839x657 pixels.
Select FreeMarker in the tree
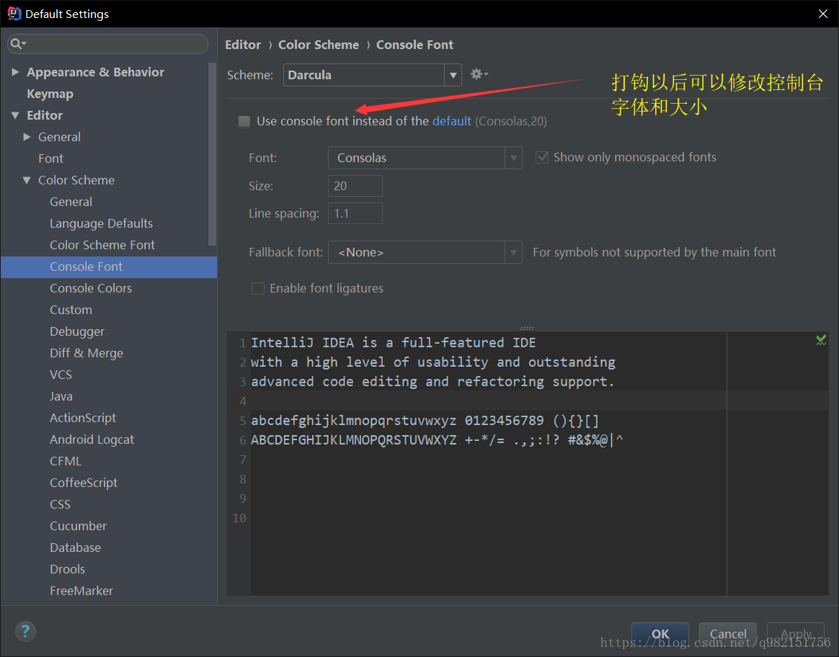(x=81, y=591)
